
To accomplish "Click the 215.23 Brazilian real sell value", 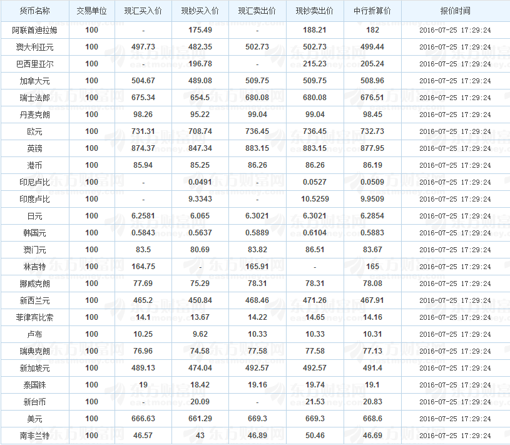I will pyautogui.click(x=315, y=64).
